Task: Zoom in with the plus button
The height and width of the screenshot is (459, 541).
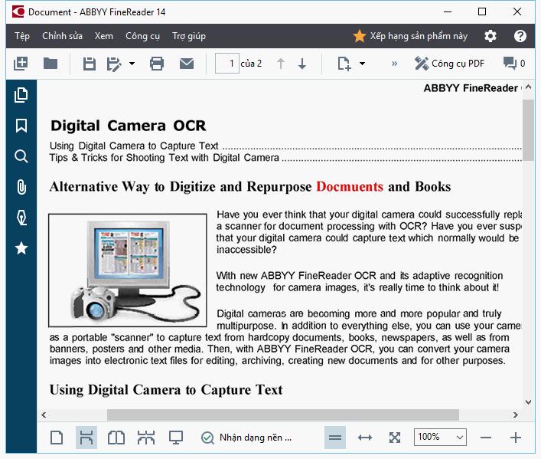Action: (x=516, y=438)
